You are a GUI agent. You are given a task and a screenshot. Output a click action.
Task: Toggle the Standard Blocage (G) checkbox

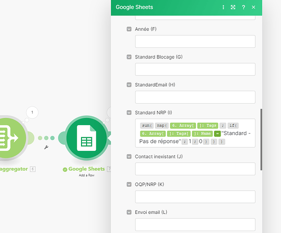pos(129,57)
